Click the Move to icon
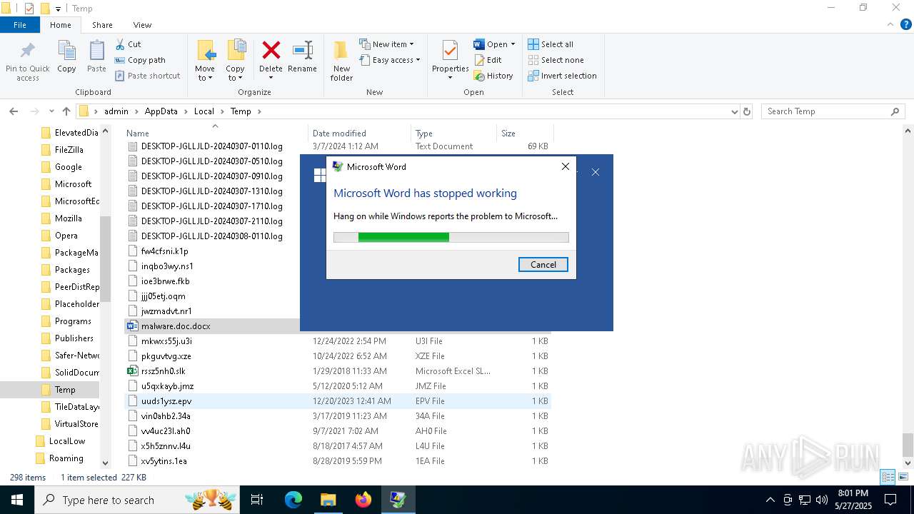 click(206, 51)
